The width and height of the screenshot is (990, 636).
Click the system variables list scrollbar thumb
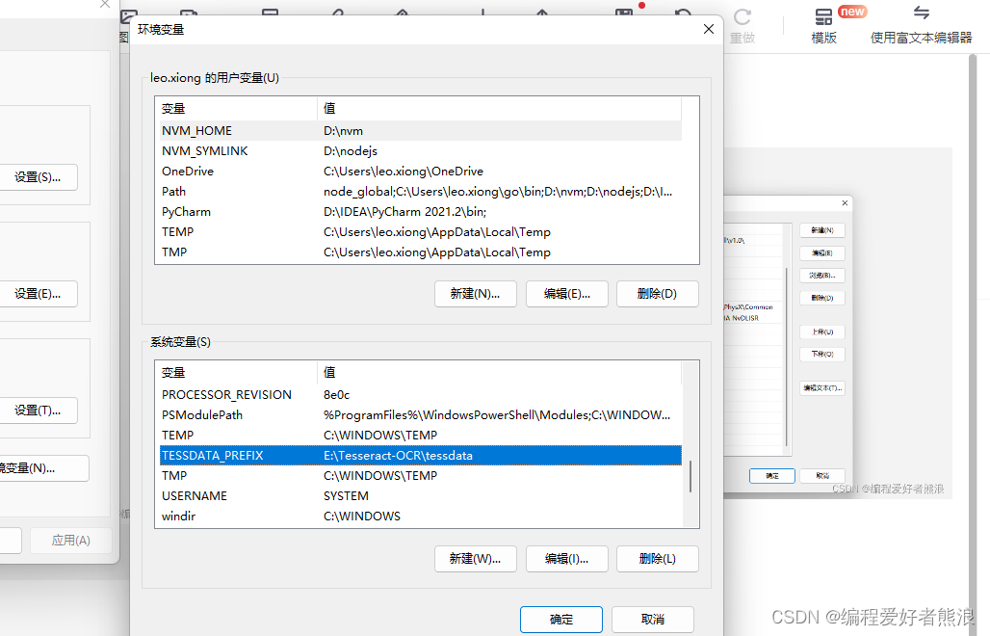(x=690, y=476)
